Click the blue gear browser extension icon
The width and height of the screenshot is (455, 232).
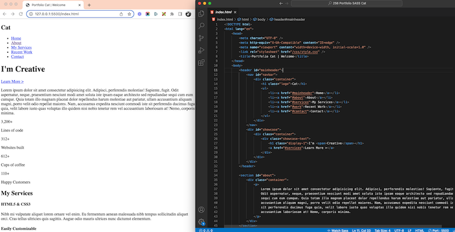tap(139, 14)
